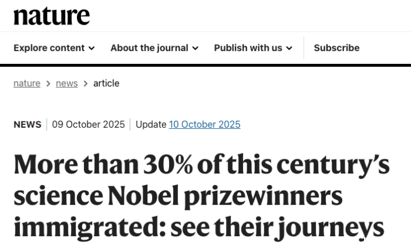Click the arrow between news and article breadcrumbs
The image size is (411, 249).
coord(86,84)
